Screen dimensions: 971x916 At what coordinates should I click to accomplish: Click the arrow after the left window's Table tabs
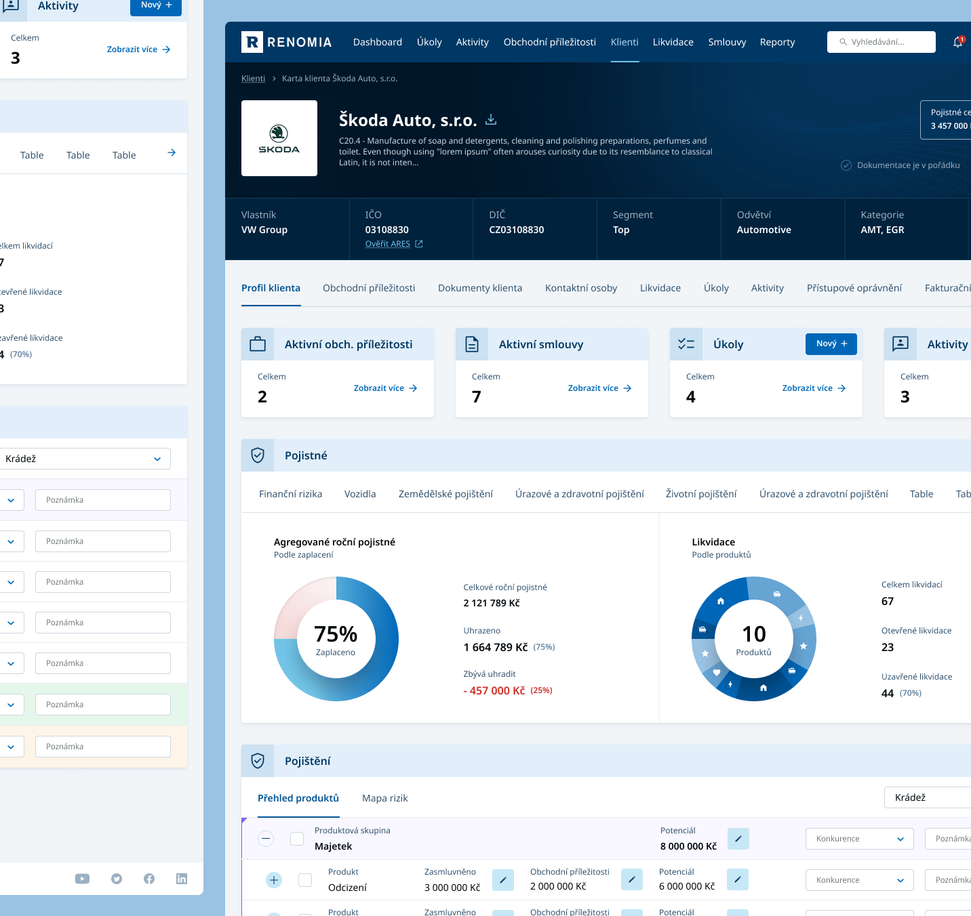172,153
